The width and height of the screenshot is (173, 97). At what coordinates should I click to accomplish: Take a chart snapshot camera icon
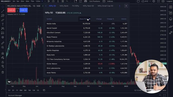(x=163, y=1)
